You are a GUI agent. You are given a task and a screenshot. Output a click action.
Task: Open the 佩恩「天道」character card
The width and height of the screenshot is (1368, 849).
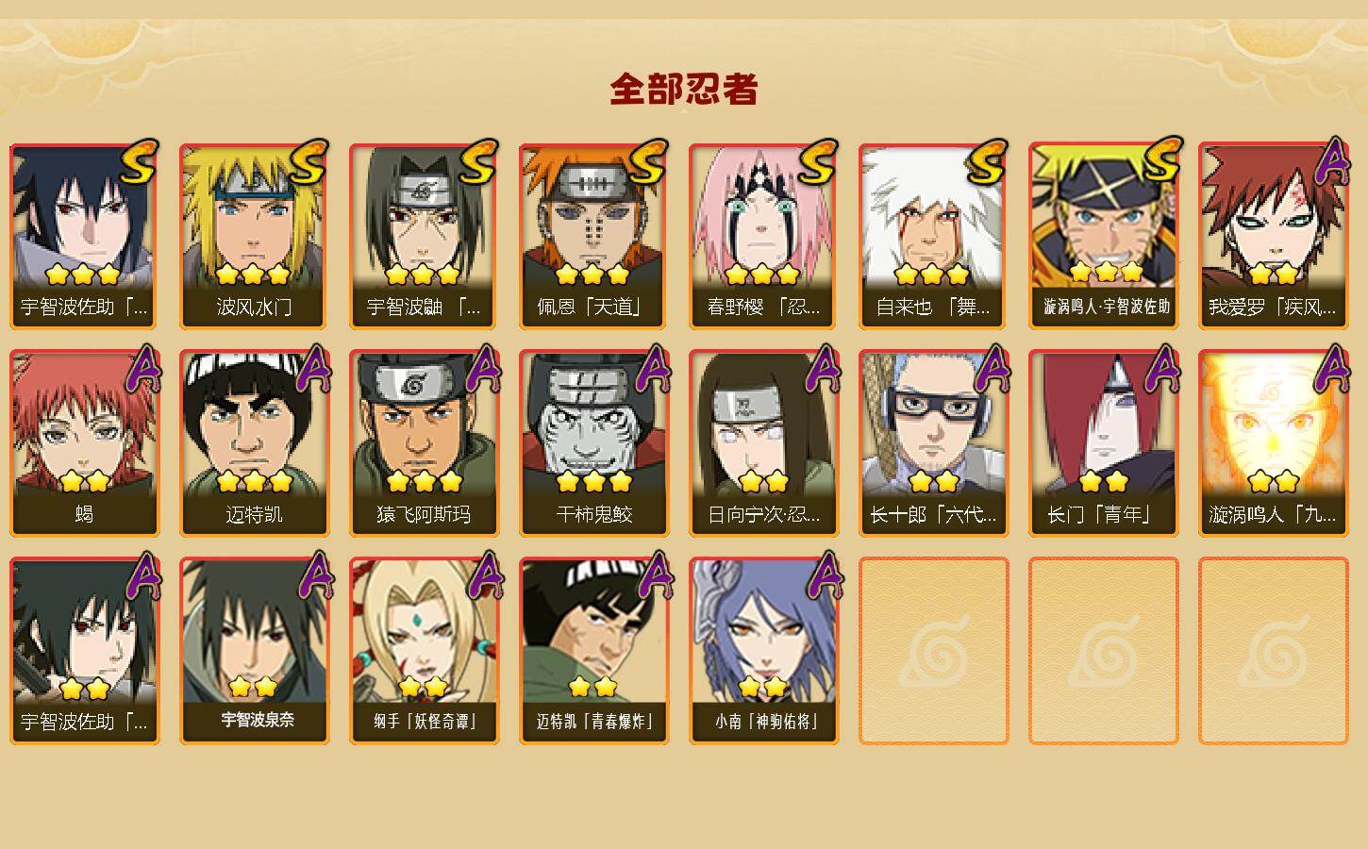(x=593, y=236)
